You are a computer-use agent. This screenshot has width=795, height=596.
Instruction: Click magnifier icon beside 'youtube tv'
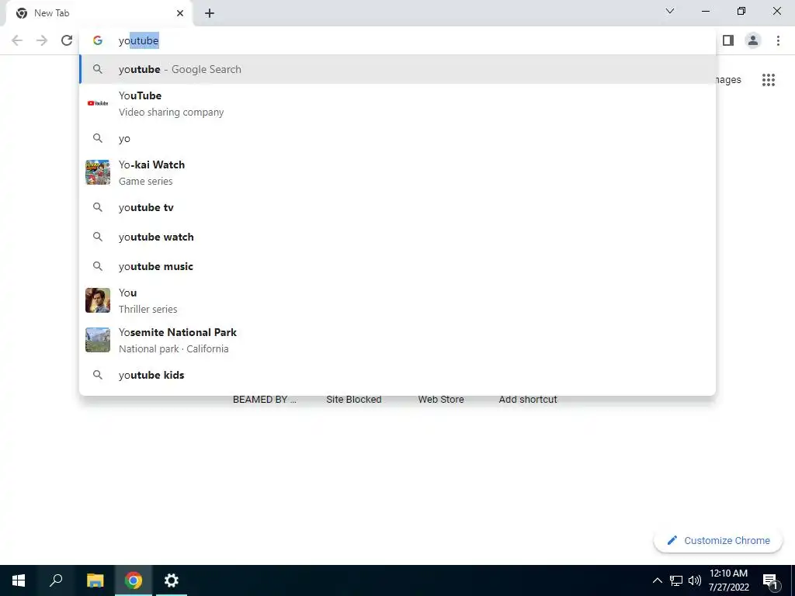(98, 207)
